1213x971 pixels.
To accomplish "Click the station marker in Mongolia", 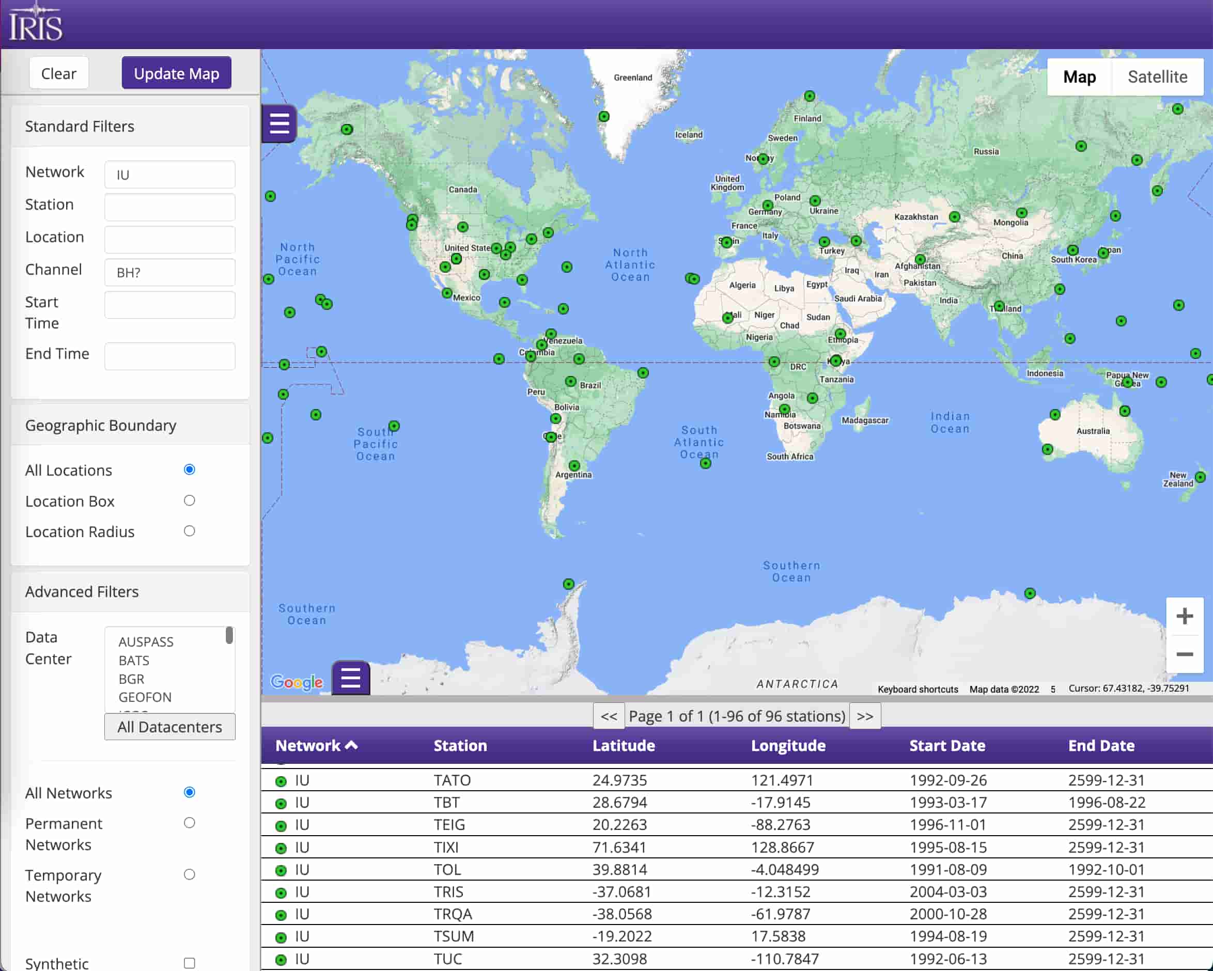I will pyautogui.click(x=1022, y=213).
